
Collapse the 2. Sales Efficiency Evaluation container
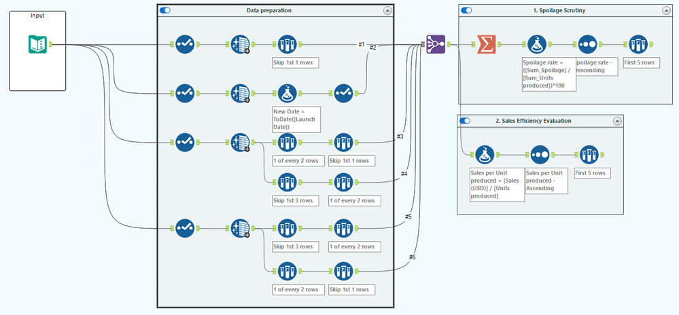pyautogui.click(x=617, y=121)
